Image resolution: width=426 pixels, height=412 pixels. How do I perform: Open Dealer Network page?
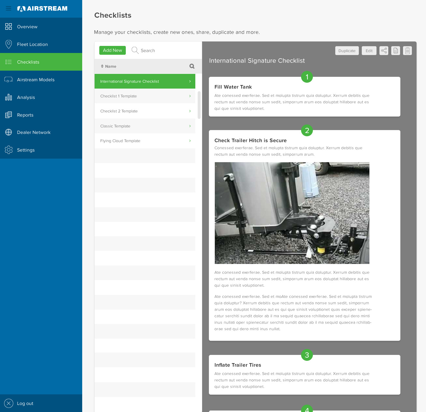41,132
